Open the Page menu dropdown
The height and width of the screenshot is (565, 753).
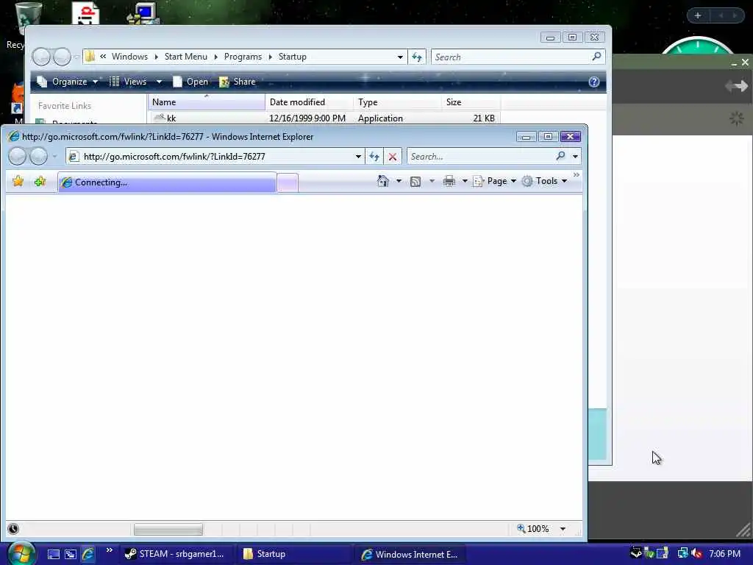click(x=495, y=181)
